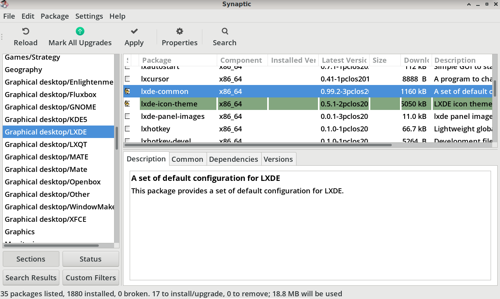500x299 pixels.
Task: Select the Graphical desktop/KDE5 section
Action: pos(58,119)
